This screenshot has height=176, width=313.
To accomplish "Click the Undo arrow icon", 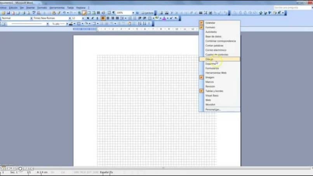I will pyautogui.click(x=64, y=13).
